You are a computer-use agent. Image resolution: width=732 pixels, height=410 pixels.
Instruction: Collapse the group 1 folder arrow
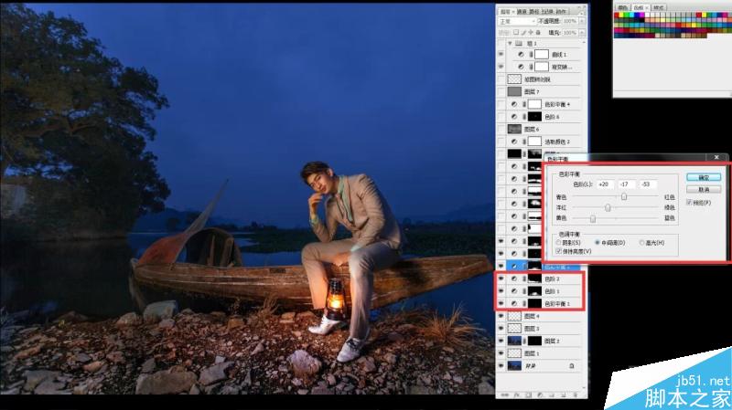(510, 43)
